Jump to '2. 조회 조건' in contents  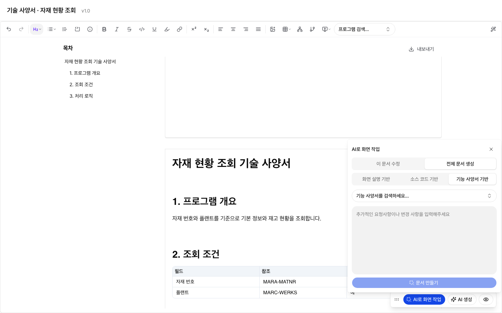(81, 85)
